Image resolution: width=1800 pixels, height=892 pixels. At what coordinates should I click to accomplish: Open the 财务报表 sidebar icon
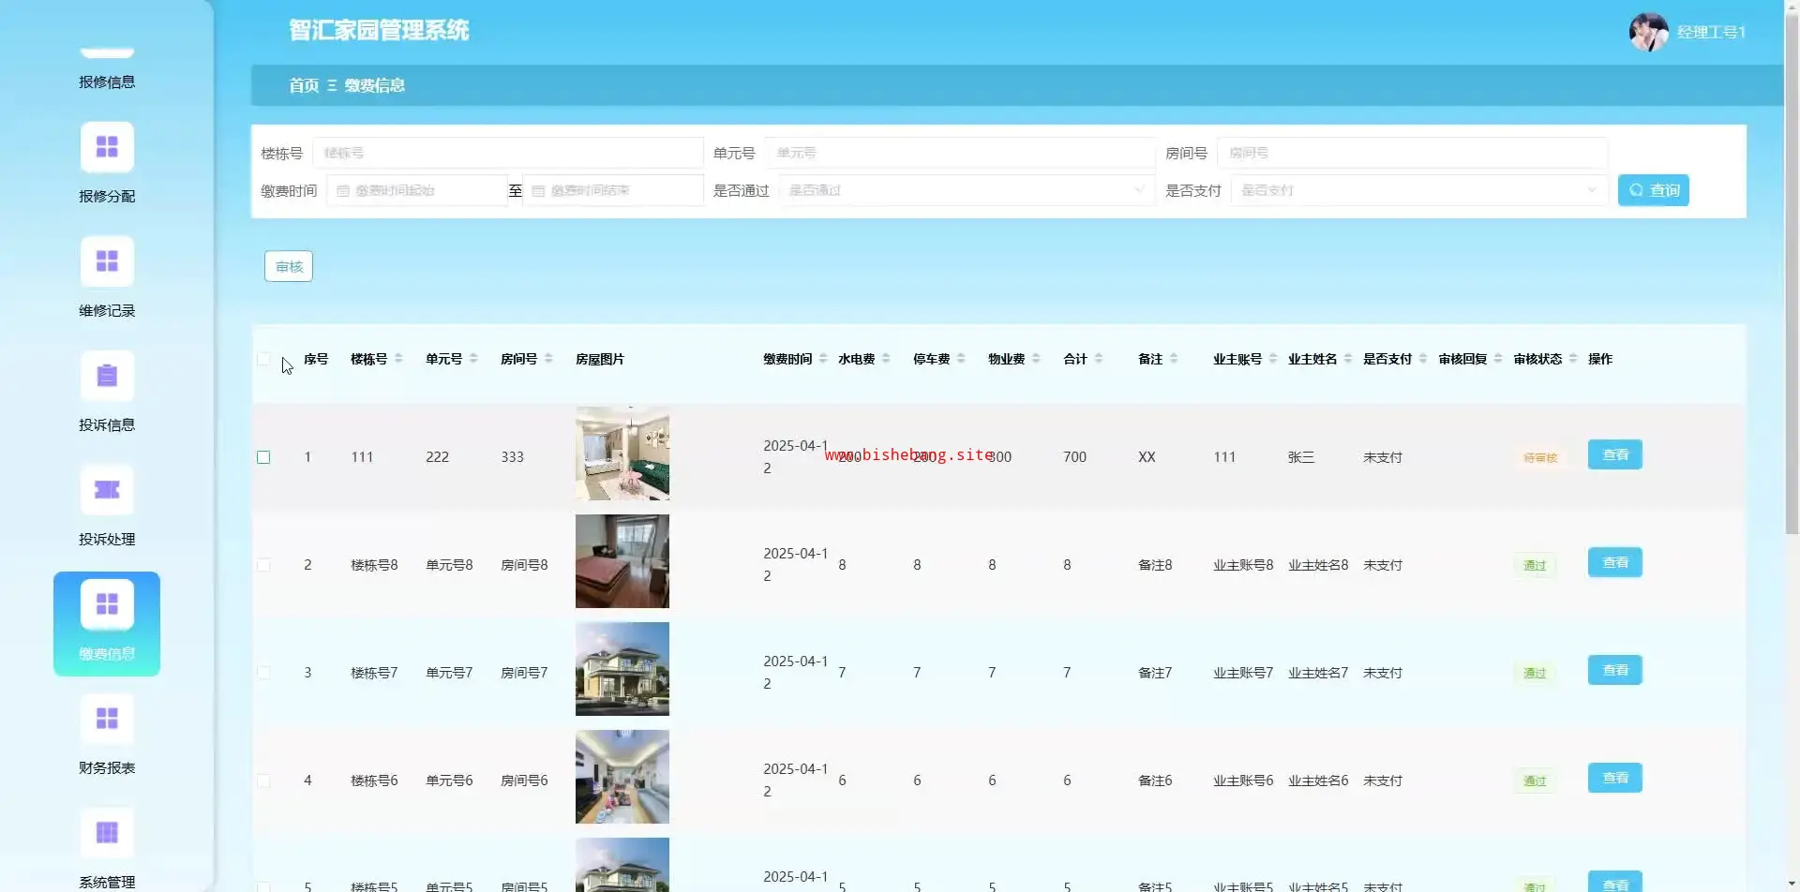click(107, 719)
